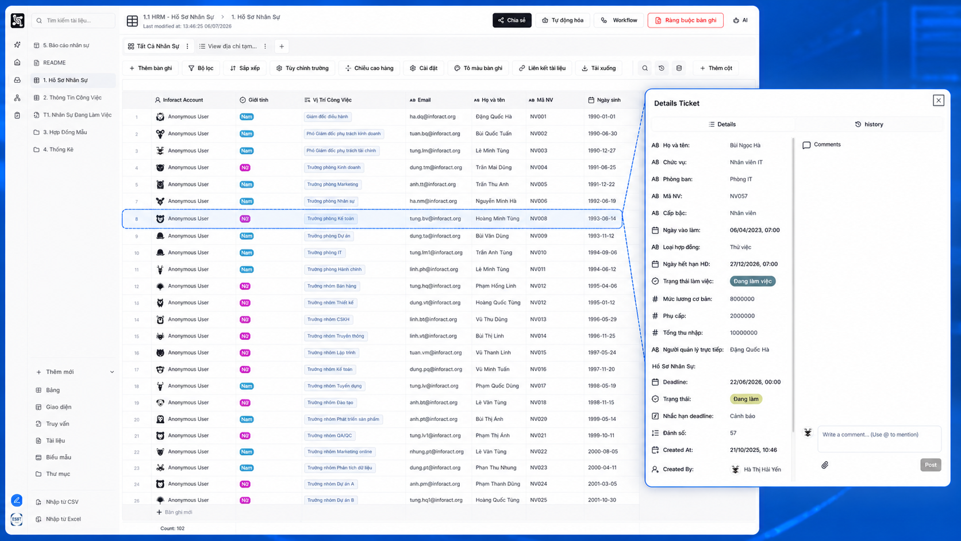This screenshot has width=961, height=541.
Task: Click the database stack icon in toolbar
Action: pyautogui.click(x=679, y=68)
